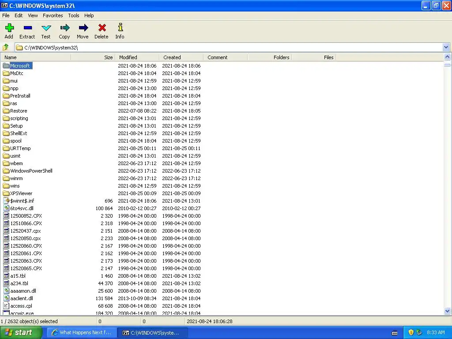Select the Setup folder name
Screen dimensions: 452x339
click(16, 126)
